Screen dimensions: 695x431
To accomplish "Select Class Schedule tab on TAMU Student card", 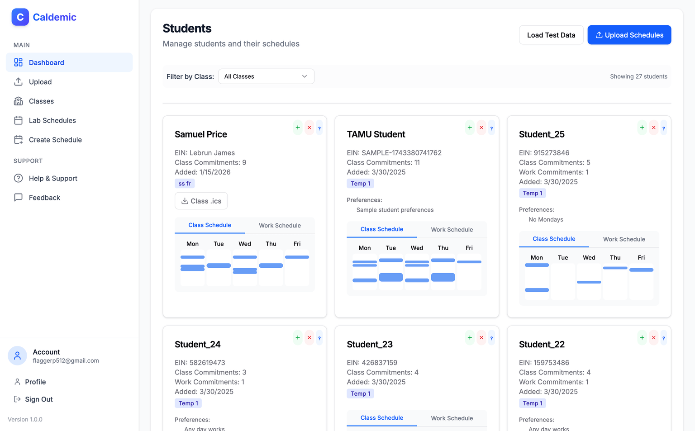I will (382, 229).
